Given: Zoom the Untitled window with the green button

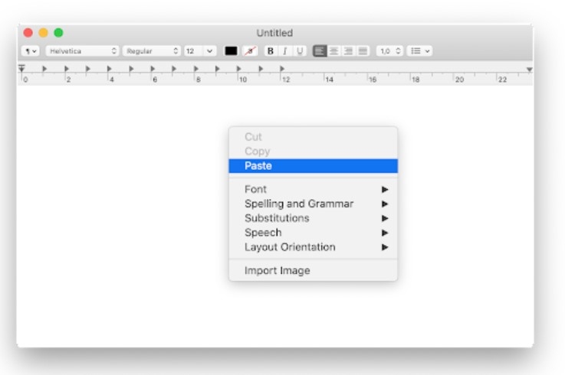Looking at the screenshot, I should (x=58, y=33).
